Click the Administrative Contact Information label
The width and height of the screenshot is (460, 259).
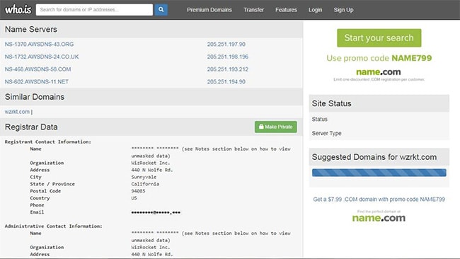pyautogui.click(x=53, y=226)
